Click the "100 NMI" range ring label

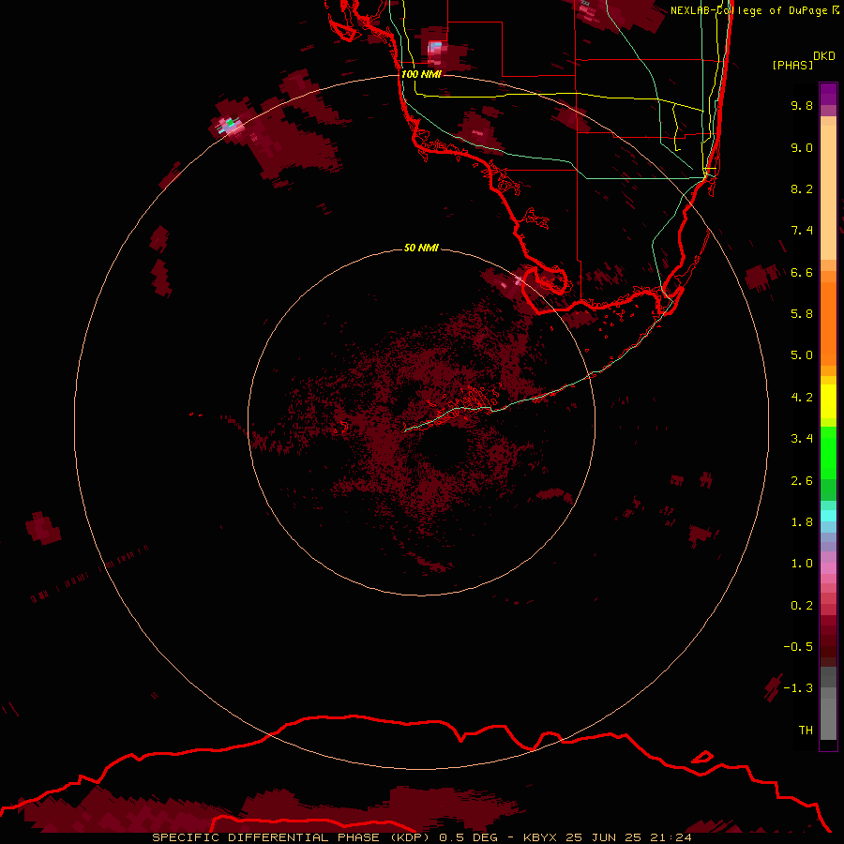click(421, 74)
